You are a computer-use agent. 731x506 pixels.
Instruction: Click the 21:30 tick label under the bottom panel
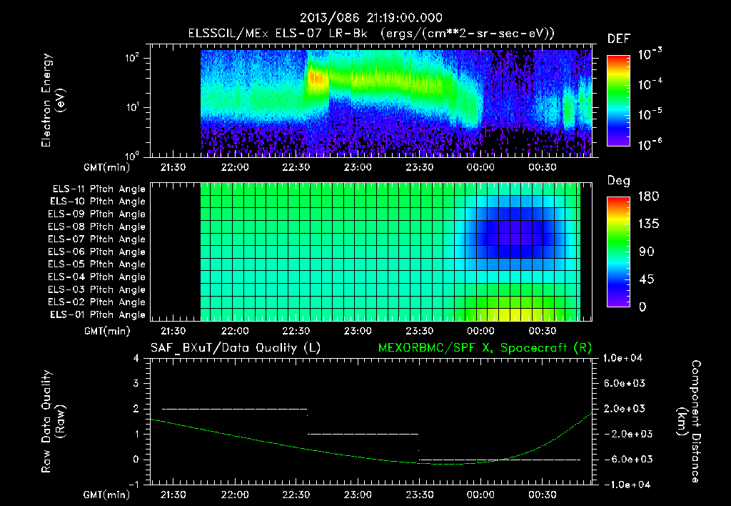point(173,495)
